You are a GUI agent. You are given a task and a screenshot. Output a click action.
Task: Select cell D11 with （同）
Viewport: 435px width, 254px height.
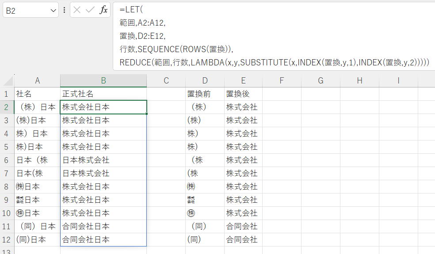(205, 227)
